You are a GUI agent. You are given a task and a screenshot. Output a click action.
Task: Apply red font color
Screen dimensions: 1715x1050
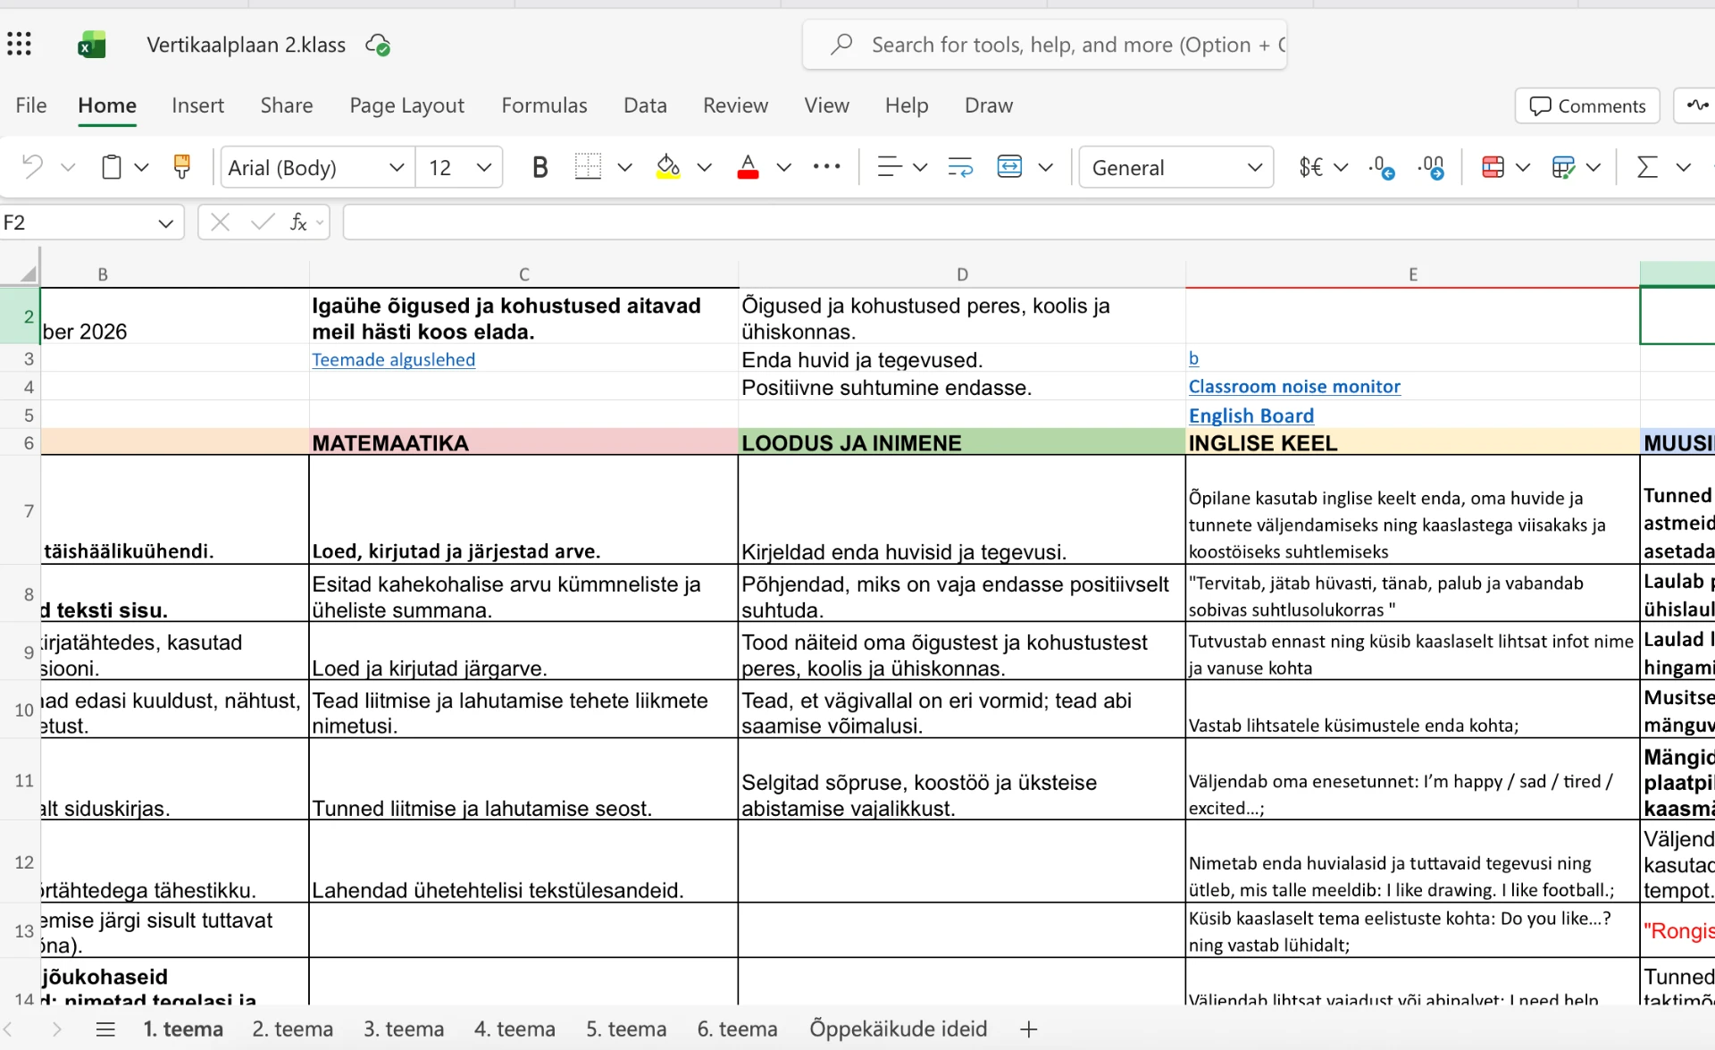(749, 167)
